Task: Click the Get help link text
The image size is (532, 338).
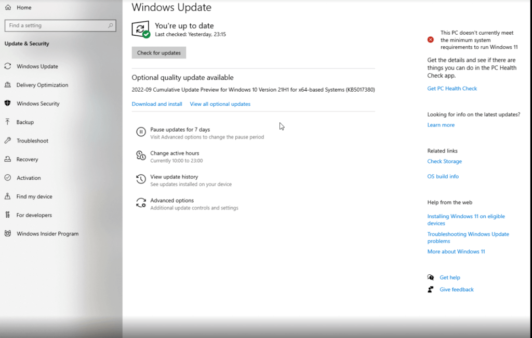Action: click(x=450, y=277)
